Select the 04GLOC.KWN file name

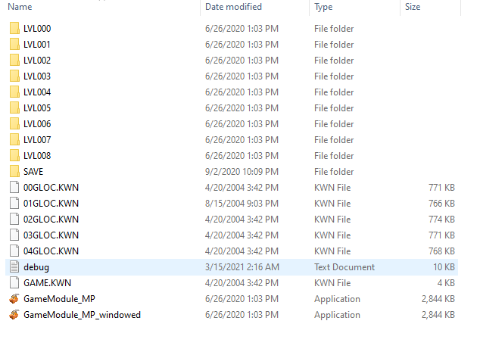(x=51, y=251)
